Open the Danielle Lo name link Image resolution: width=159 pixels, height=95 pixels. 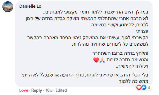click(30, 6)
